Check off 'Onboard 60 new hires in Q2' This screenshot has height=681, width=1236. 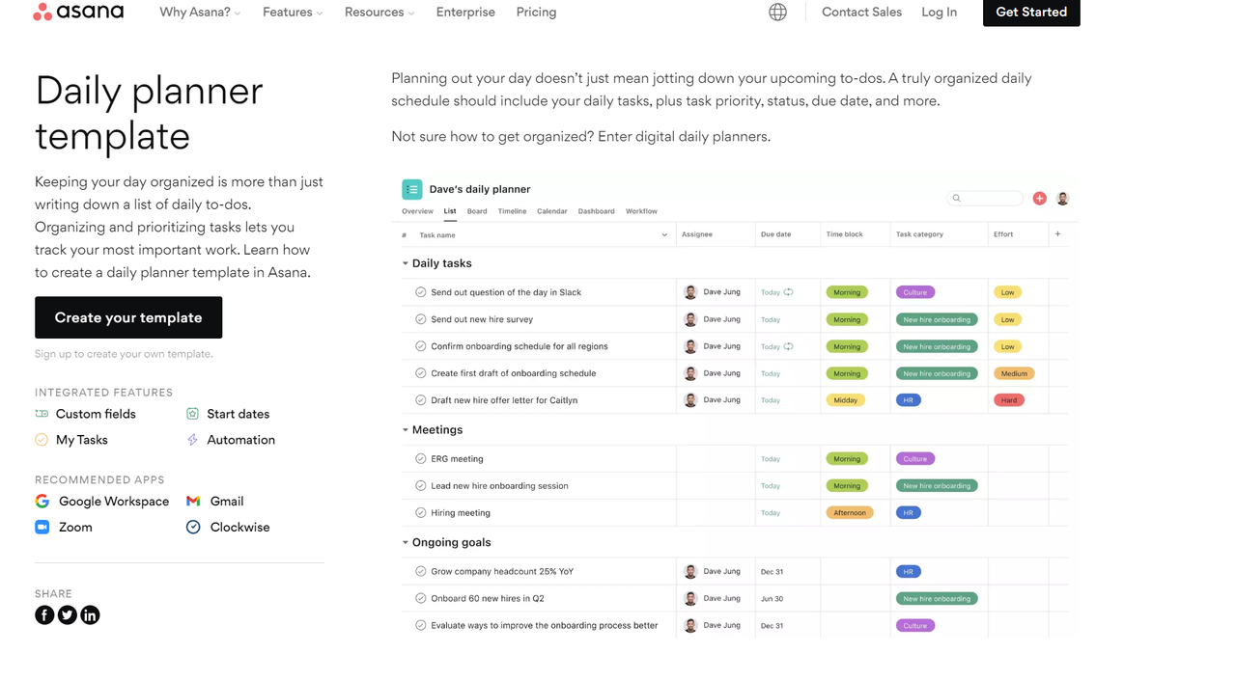coord(421,599)
